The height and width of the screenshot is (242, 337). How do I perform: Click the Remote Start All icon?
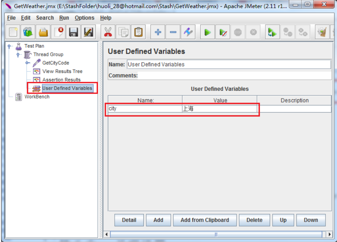click(272, 32)
